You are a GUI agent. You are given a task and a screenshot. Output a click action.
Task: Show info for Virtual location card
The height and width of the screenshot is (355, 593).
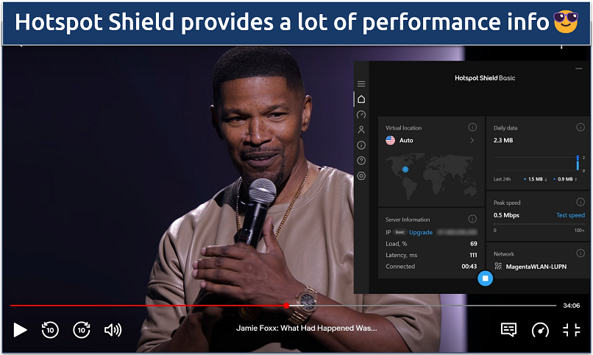(x=472, y=127)
